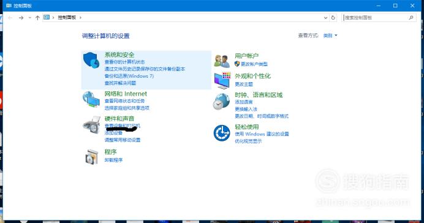The image size is (424, 223).
Task: Open 优化视觉显示 link
Action: coord(248,141)
